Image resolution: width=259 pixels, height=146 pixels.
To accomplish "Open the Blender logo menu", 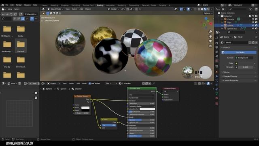I will pyautogui.click(x=3, y=5).
